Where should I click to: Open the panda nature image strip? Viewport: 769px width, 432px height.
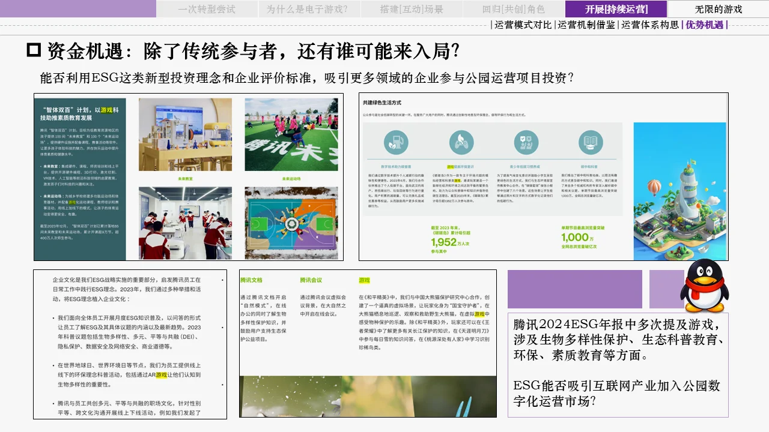point(368,396)
